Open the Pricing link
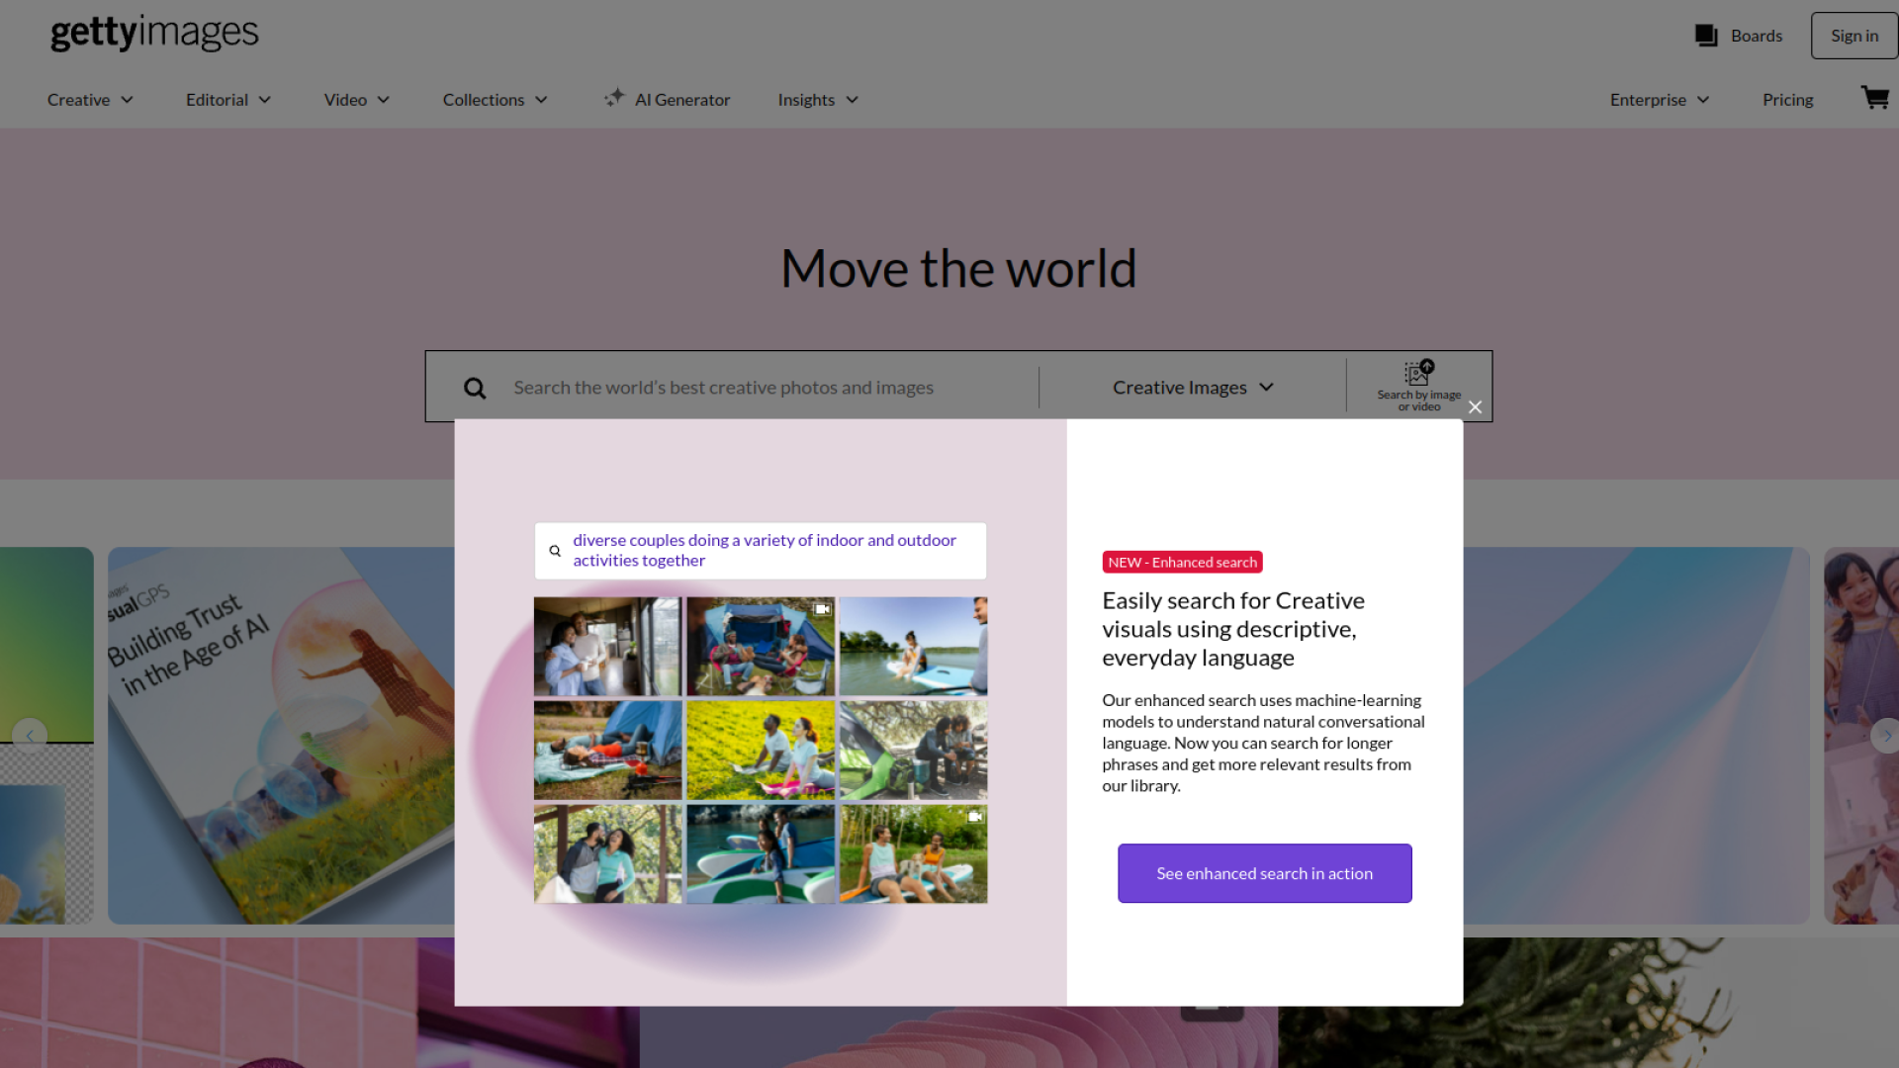1899x1068 pixels. (x=1787, y=100)
